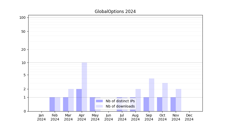Select the October downloads bar

tap(165, 97)
